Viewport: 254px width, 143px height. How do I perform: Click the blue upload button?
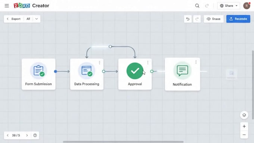[x=238, y=19]
